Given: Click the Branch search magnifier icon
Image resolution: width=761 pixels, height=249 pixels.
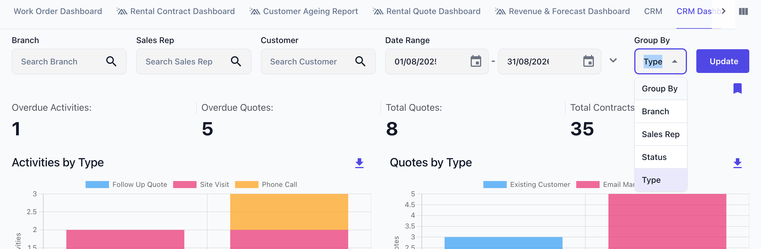Looking at the screenshot, I should click(111, 61).
